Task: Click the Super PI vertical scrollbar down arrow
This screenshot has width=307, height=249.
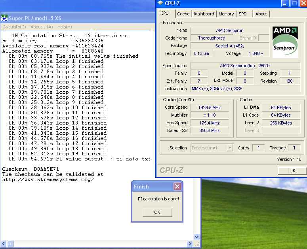Action: (197, 237)
